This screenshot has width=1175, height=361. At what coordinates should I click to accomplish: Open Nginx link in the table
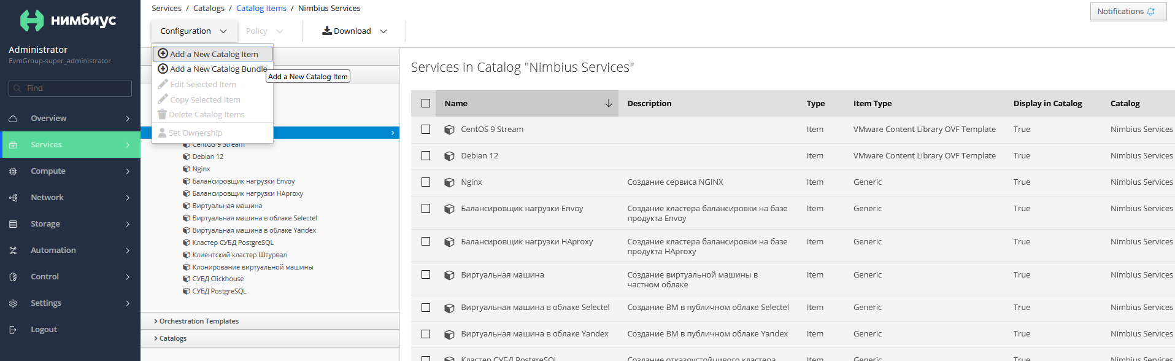coord(471,182)
